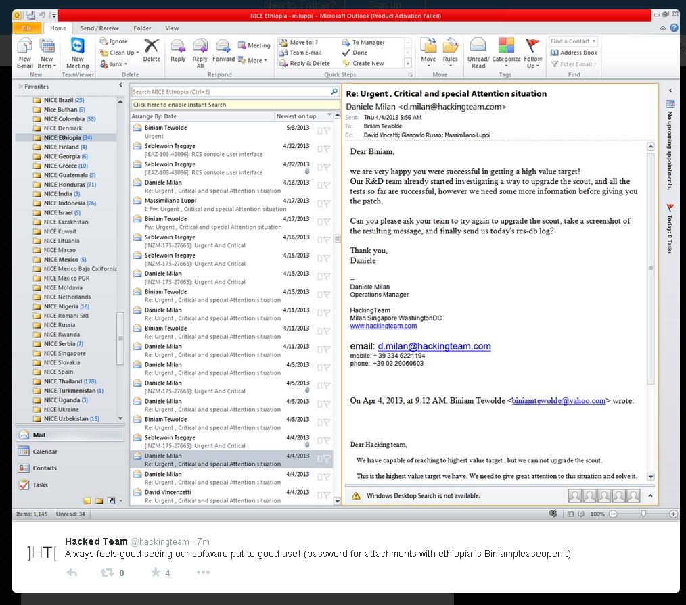Click zoom in plus button
This screenshot has width=686, height=605.
click(x=674, y=514)
